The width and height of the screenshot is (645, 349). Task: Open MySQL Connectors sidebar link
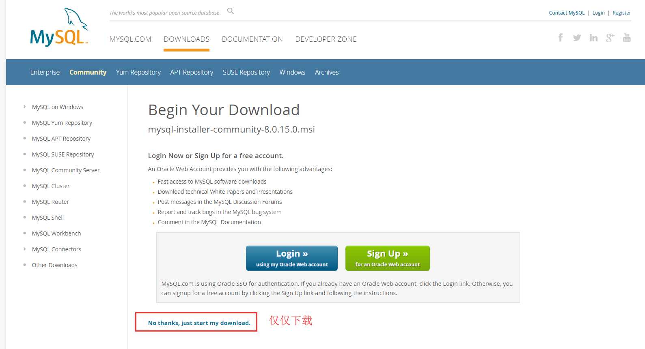click(56, 249)
